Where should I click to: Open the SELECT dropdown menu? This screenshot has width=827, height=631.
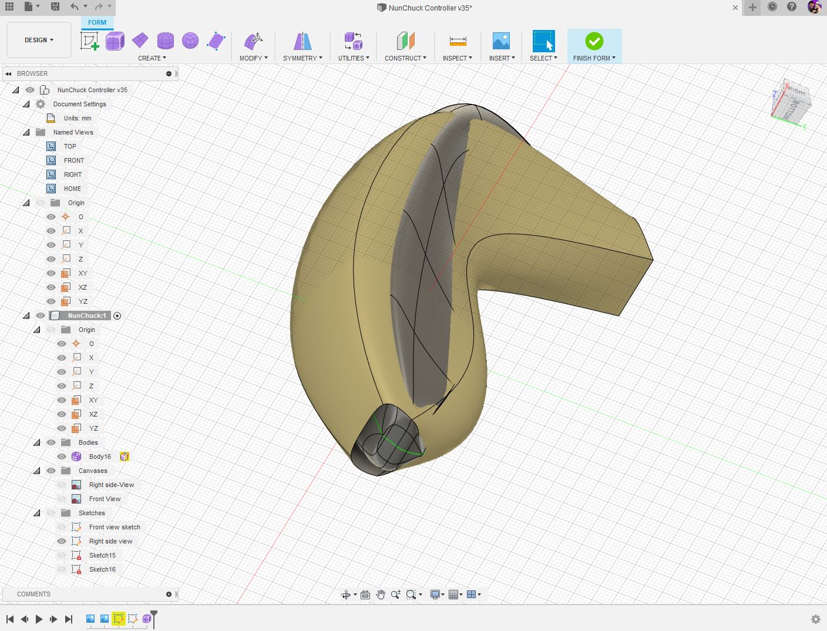click(x=543, y=58)
